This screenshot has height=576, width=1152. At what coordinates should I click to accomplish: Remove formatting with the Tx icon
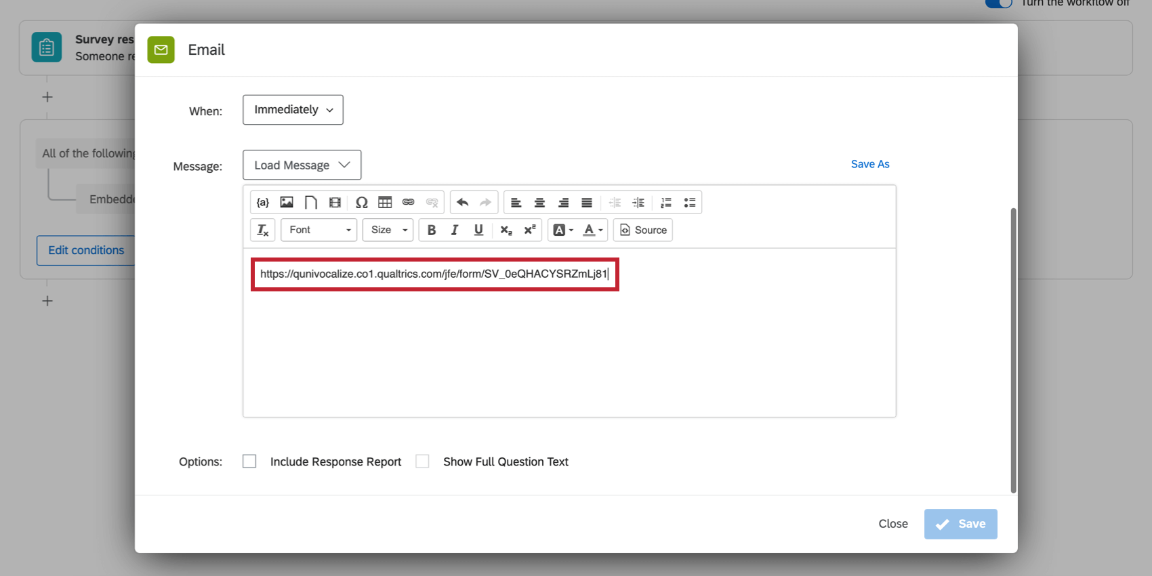(263, 230)
